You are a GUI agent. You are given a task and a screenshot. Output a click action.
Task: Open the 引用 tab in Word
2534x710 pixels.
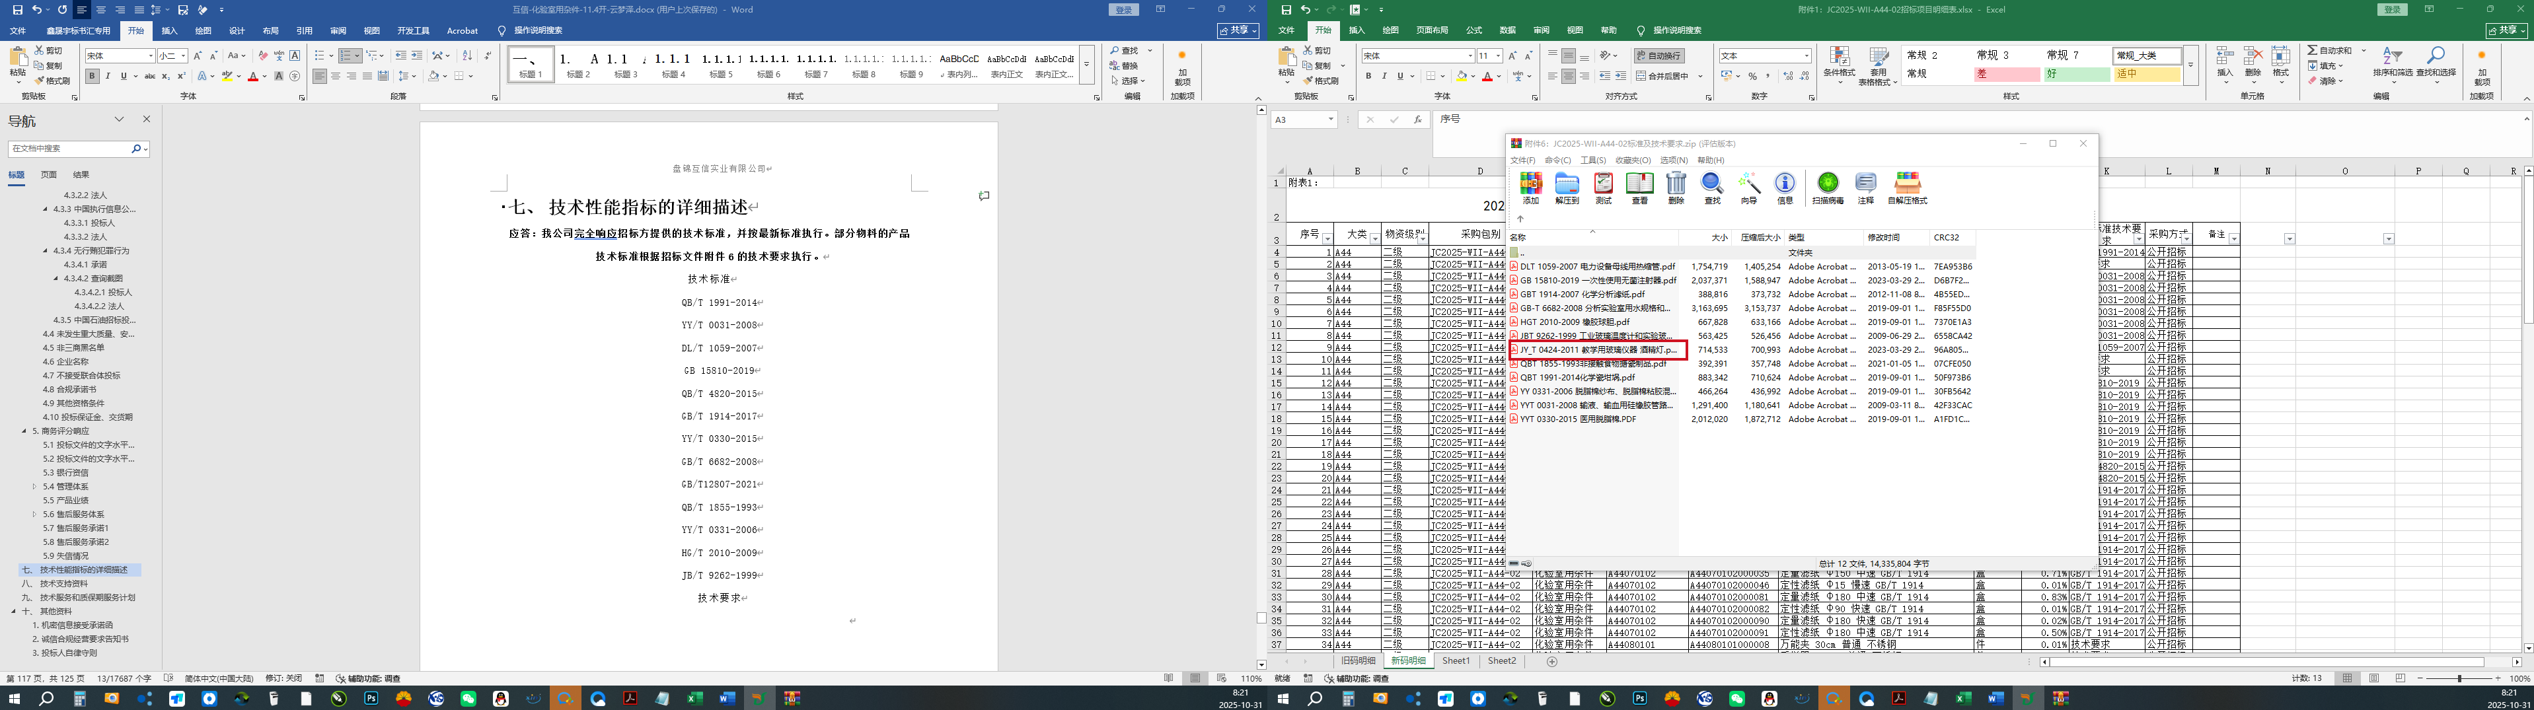tap(305, 30)
